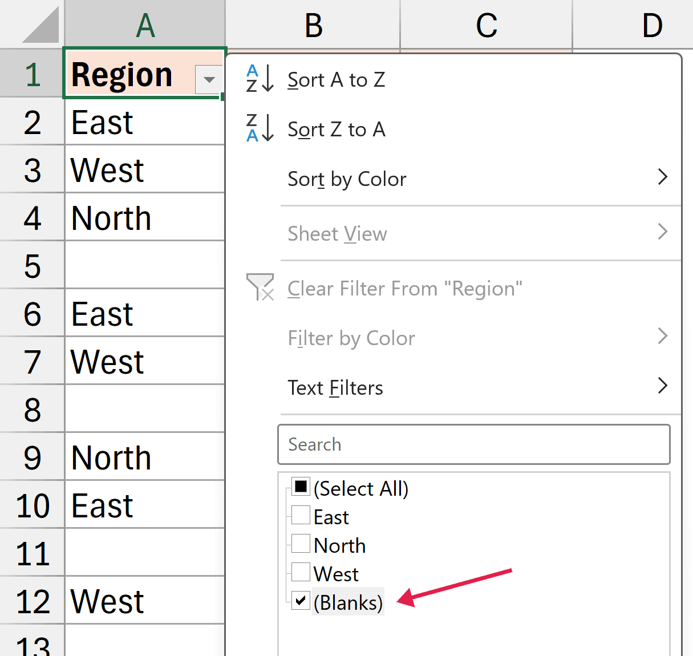Select column C header

[x=487, y=25]
